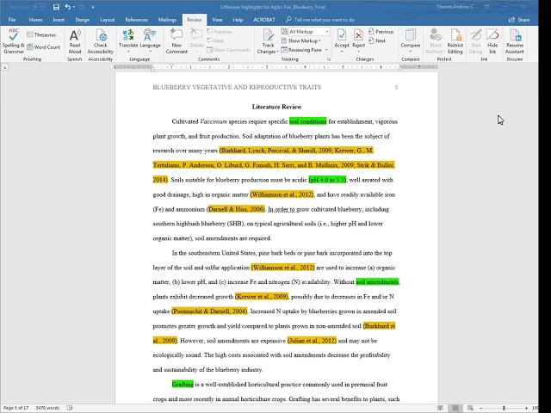Click the tab selector at ruler corner

point(5,67)
